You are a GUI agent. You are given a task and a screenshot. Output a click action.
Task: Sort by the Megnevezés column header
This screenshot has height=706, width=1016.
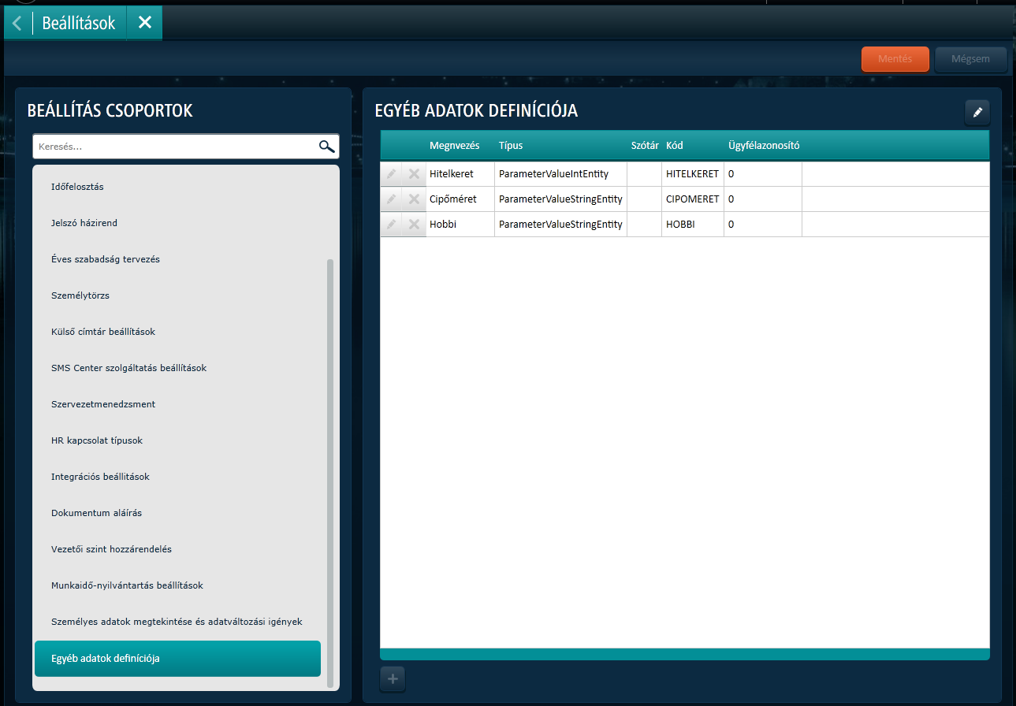coord(454,146)
